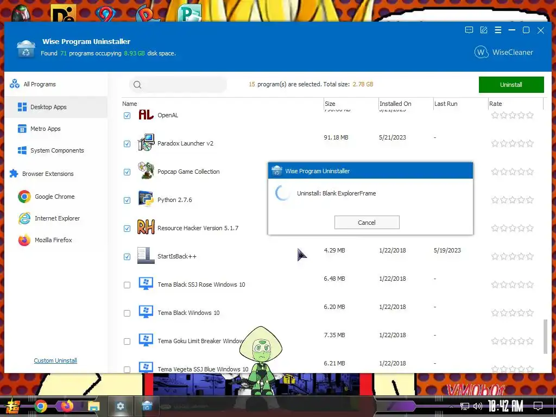556x417 pixels.
Task: Click the Python 2.7.6 icon
Action: click(x=146, y=199)
